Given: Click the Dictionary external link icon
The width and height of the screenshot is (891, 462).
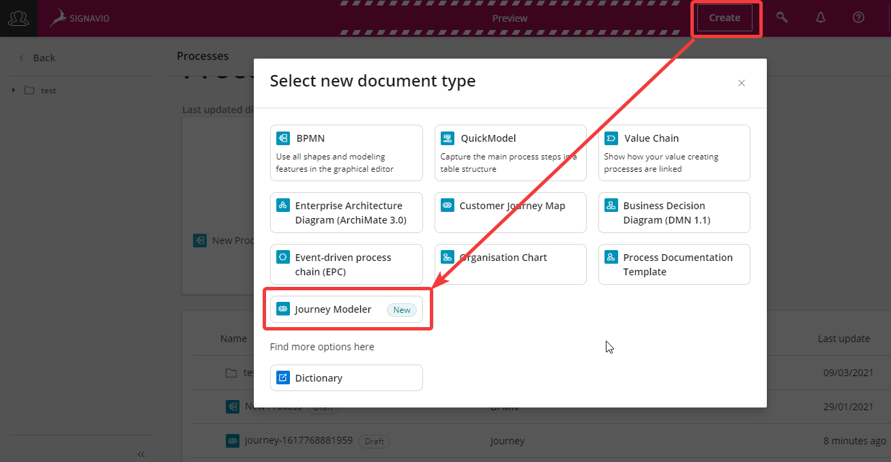Looking at the screenshot, I should coord(283,378).
